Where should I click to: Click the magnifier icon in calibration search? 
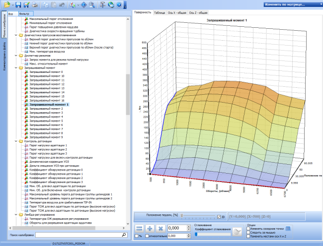point(124,235)
